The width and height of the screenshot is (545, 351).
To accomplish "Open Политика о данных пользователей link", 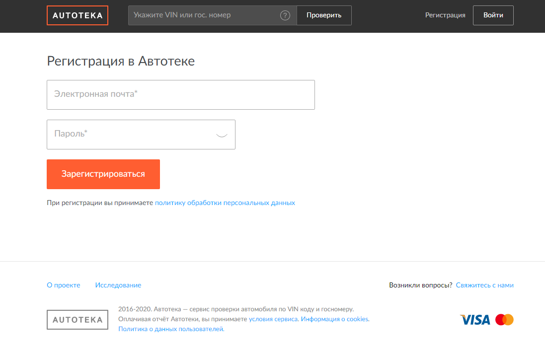I will click(x=171, y=329).
